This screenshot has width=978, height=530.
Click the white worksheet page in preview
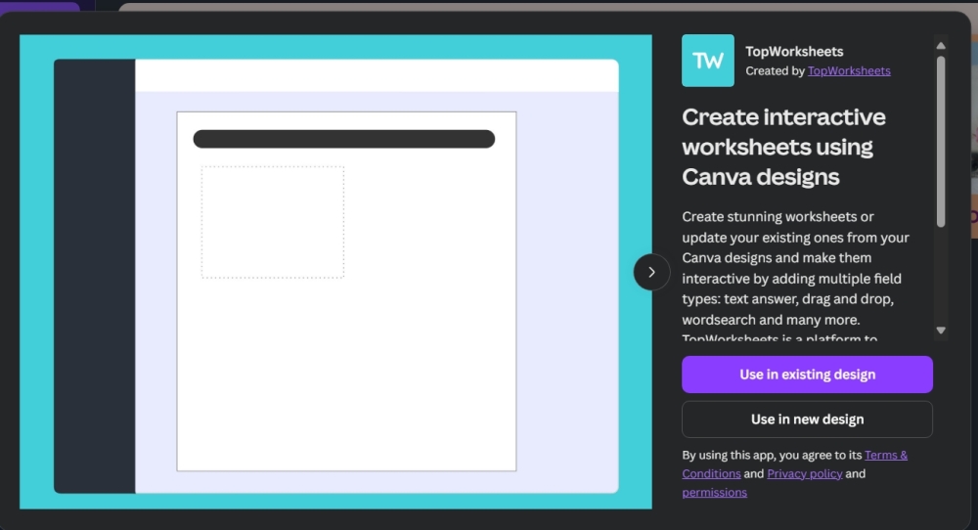coord(391,372)
